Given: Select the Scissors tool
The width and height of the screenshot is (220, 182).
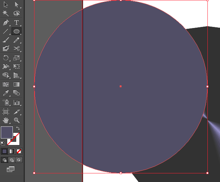Looking at the screenshot, I should pos(17,48).
